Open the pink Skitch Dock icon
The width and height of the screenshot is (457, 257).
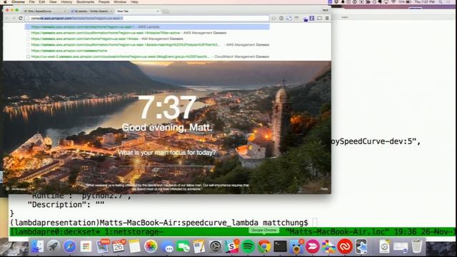click(x=313, y=246)
